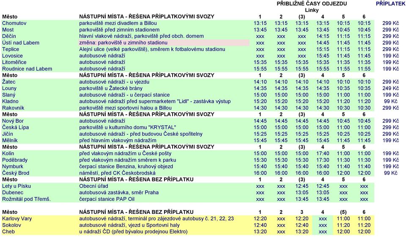The height and width of the screenshot is (237, 406).
Task: Click 'čerpací stanice PAP Oil' boarding place
Action: (107, 199)
